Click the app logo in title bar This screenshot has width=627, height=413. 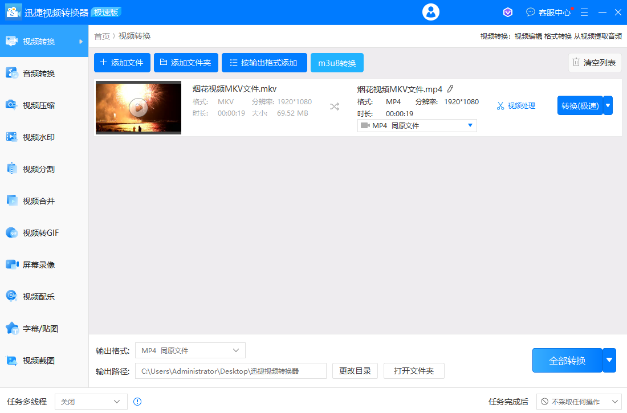(13, 13)
